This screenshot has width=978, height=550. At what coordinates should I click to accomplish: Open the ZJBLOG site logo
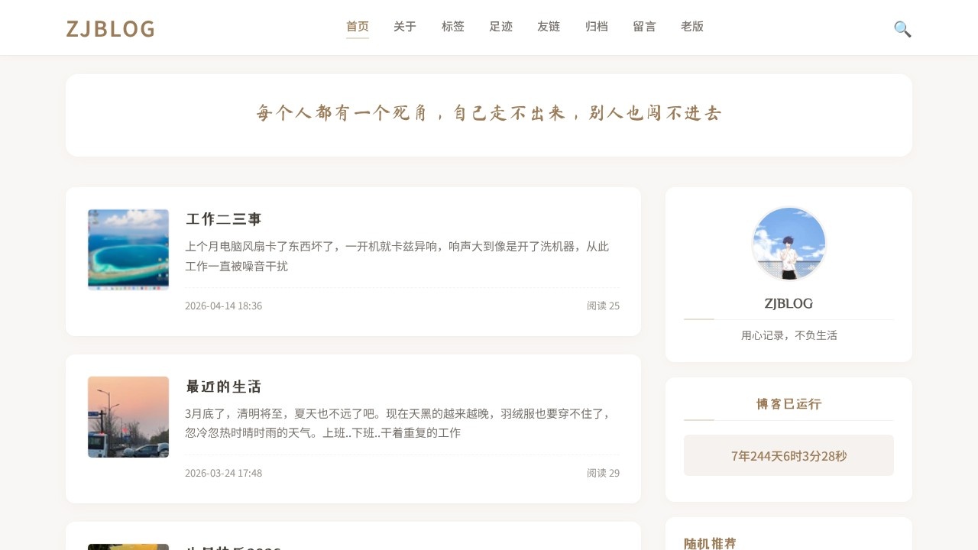(110, 28)
